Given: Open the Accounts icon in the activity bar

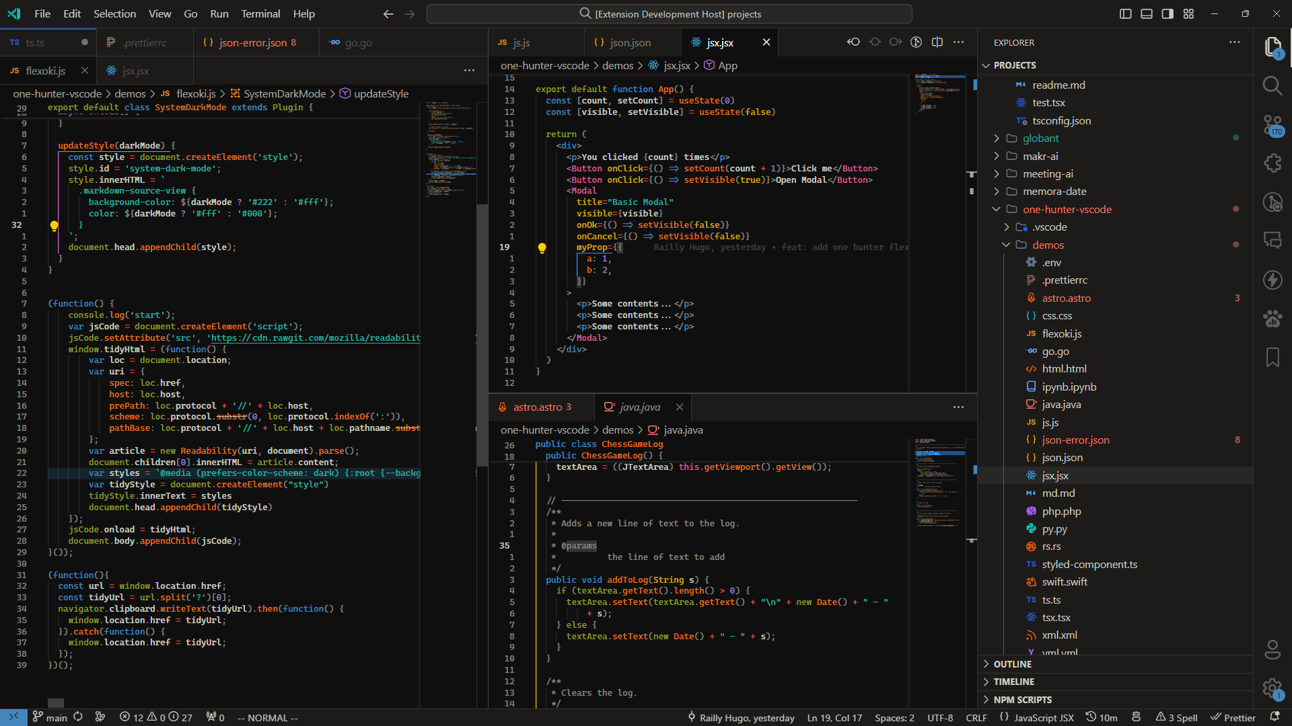Looking at the screenshot, I should 1273,649.
